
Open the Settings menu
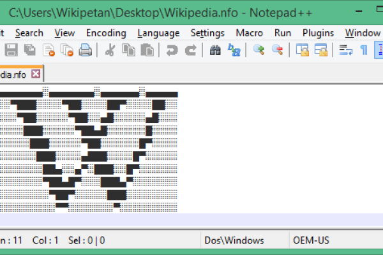(x=207, y=33)
